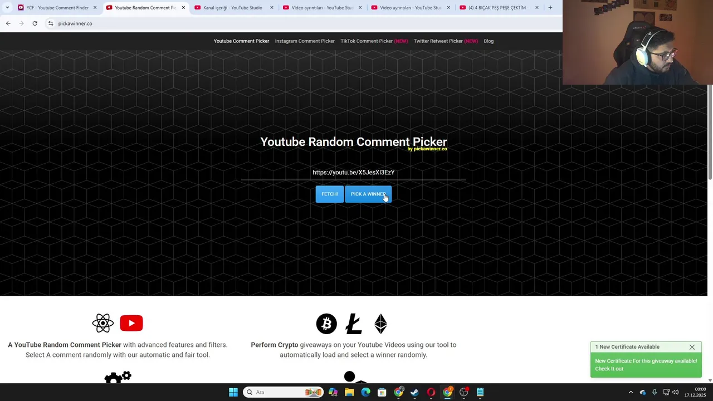Open site info icon in address bar
Screen dimensions: 713x401
51,23
